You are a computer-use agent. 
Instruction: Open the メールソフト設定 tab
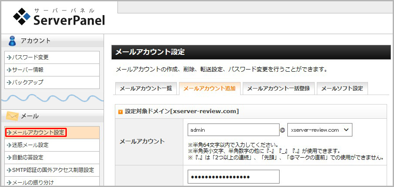click(x=342, y=88)
